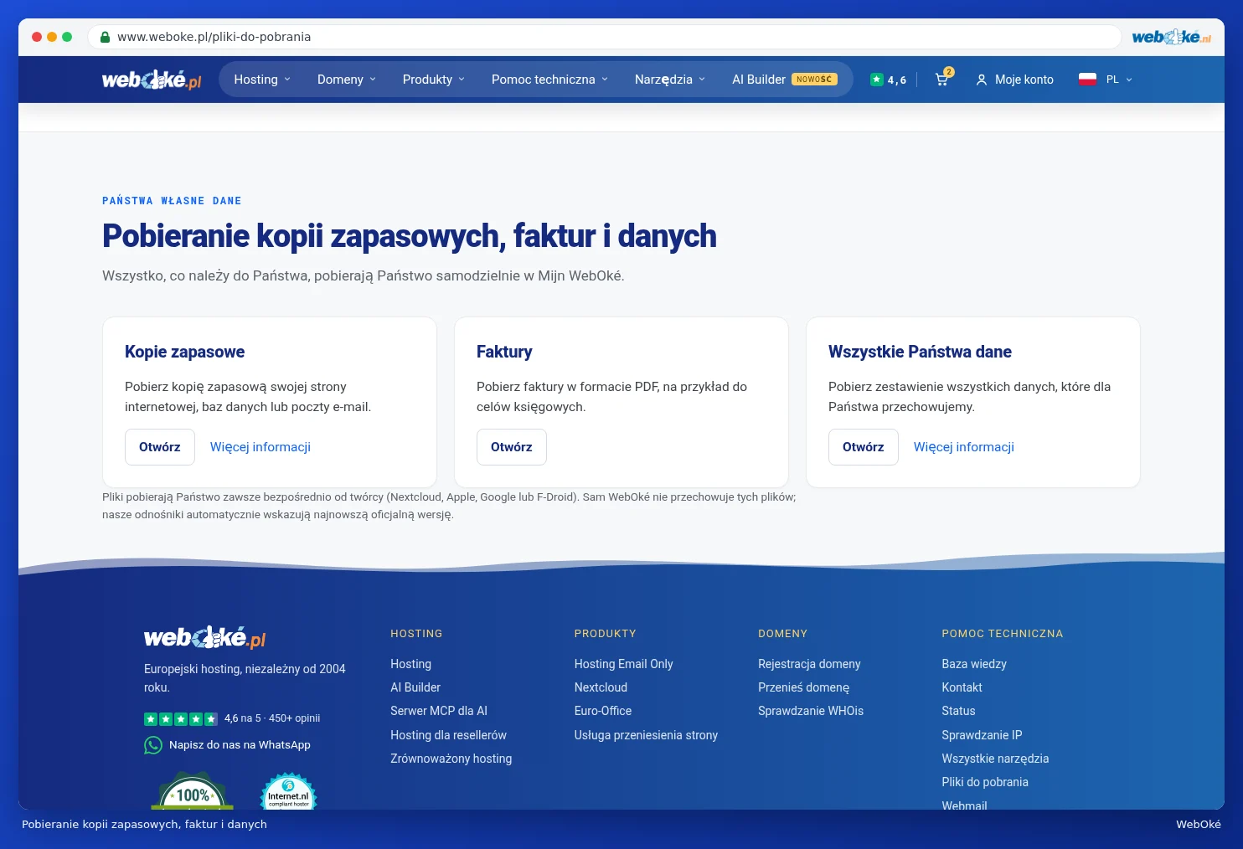Image resolution: width=1243 pixels, height=849 pixels.
Task: Open the PL language selector dropdown
Action: (1119, 80)
